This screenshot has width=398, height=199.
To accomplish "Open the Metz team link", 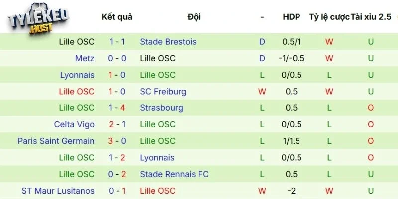I will pyautogui.click(x=85, y=58).
